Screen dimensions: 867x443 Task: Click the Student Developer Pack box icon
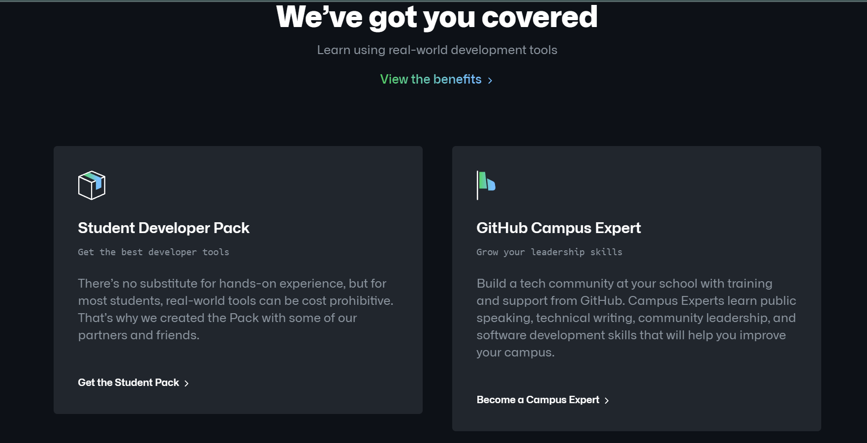(x=92, y=185)
